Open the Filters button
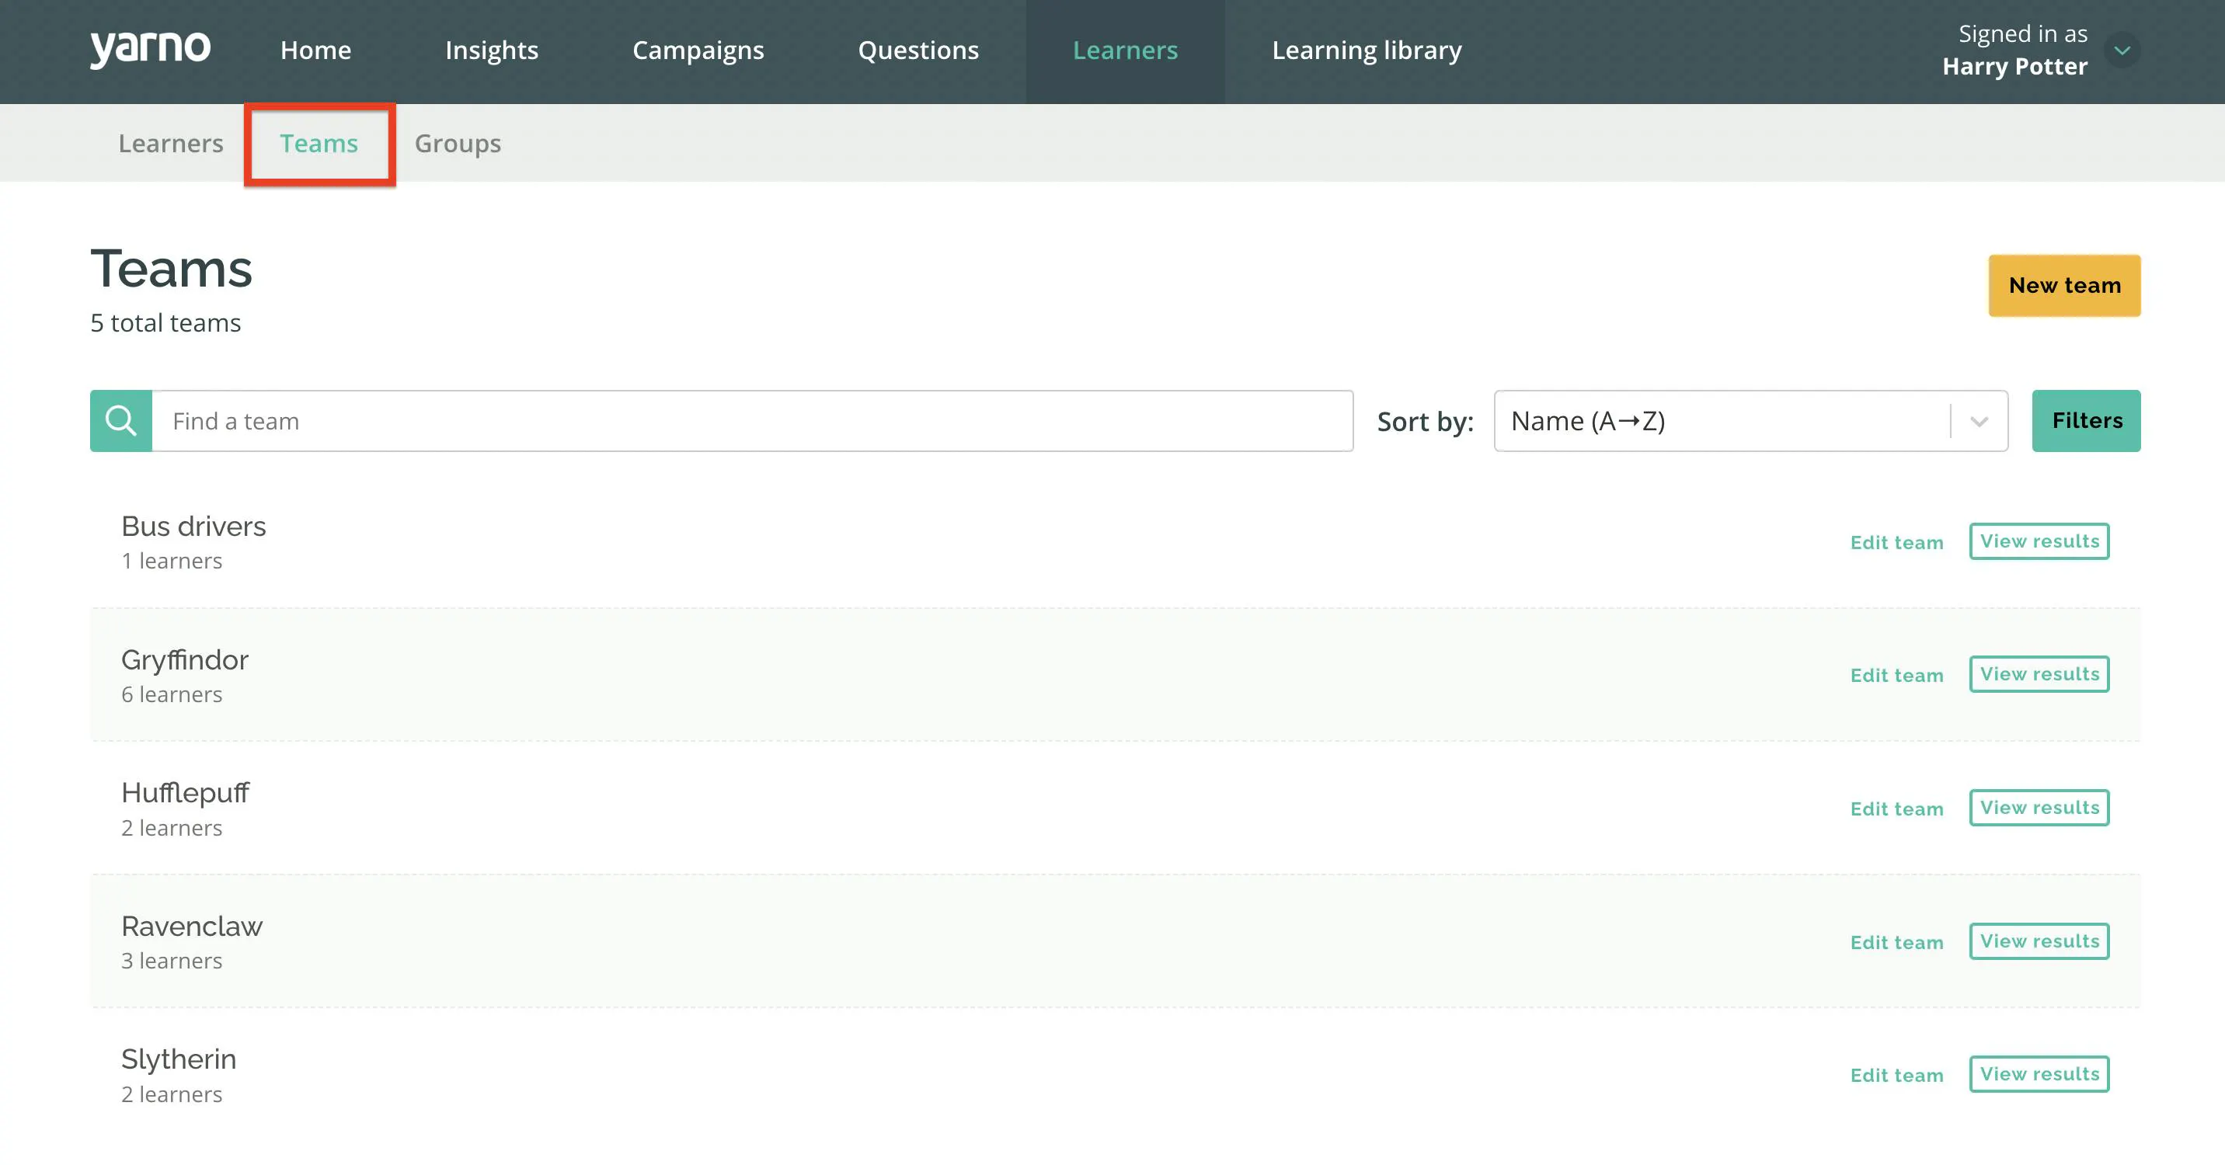Viewport: 2225px width, 1165px height. tap(2086, 421)
